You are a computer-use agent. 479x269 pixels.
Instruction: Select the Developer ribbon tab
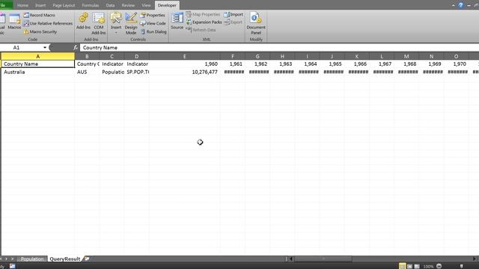coord(167,5)
